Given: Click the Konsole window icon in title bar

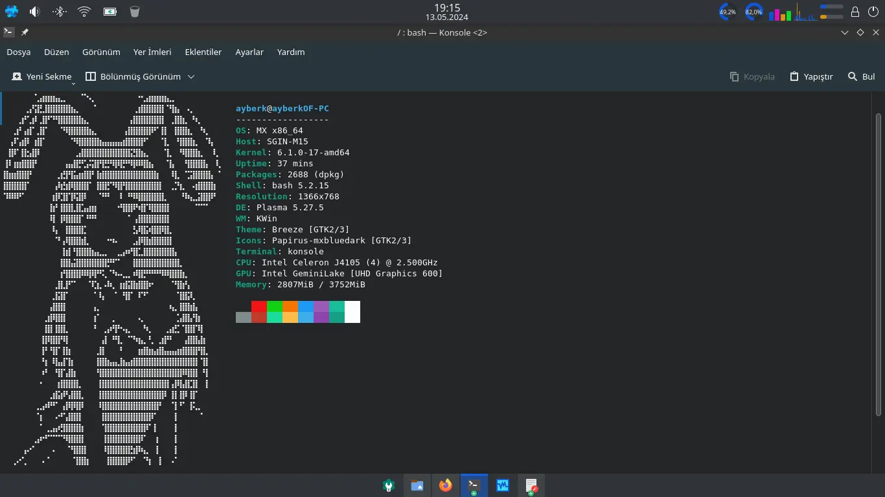Looking at the screenshot, I should (x=9, y=32).
